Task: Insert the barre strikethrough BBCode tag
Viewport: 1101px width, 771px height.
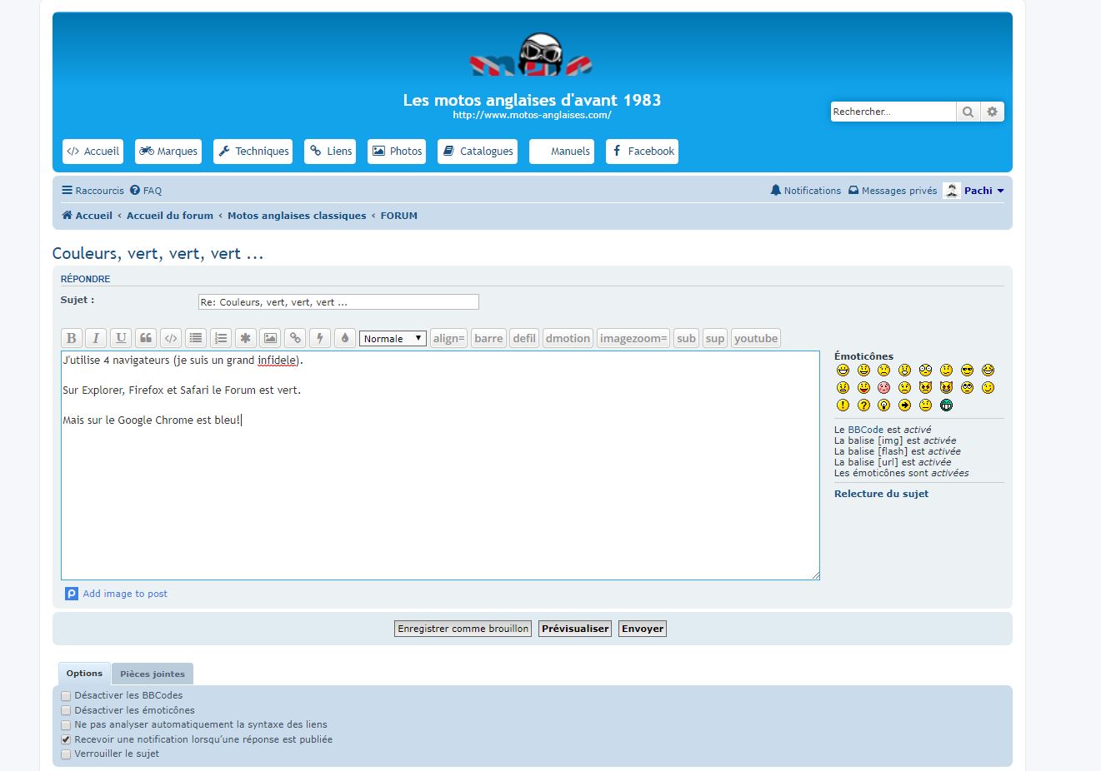Action: (488, 338)
